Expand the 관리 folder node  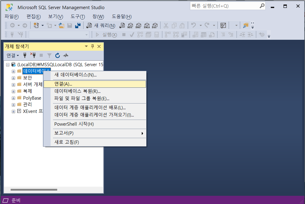point(13,105)
